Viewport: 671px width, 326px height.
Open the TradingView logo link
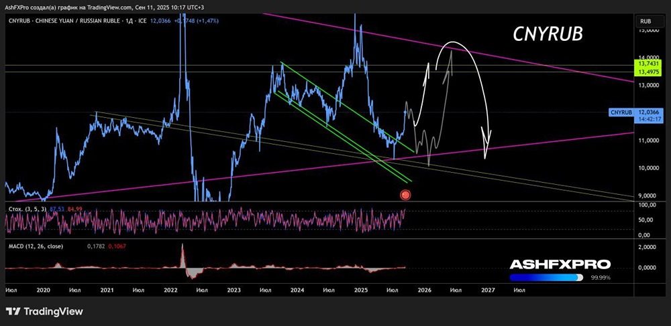click(x=44, y=311)
